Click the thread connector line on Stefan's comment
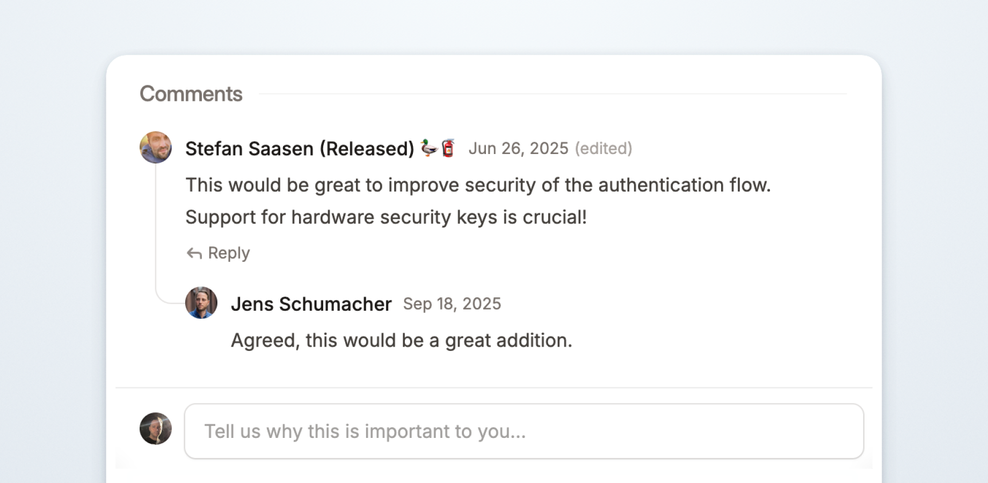This screenshot has width=988, height=483. [x=157, y=225]
